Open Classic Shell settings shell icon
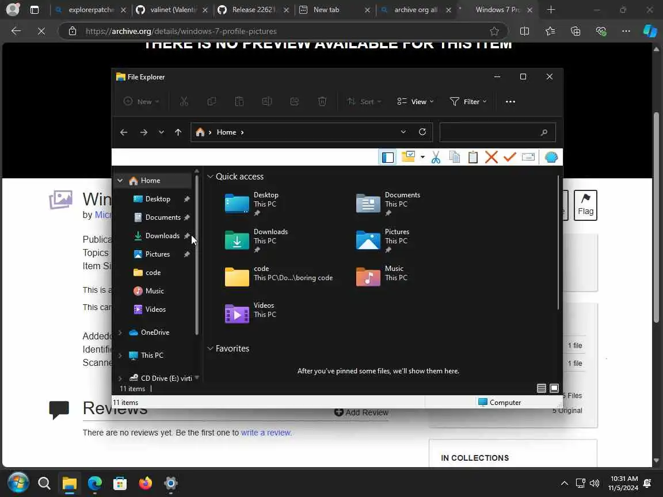The height and width of the screenshot is (497, 663). (x=551, y=157)
